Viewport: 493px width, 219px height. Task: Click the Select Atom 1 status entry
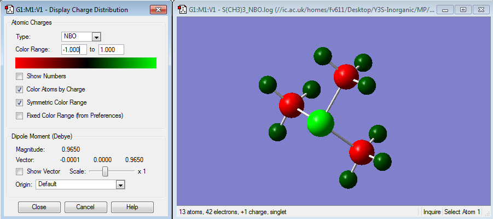[x=461, y=212]
